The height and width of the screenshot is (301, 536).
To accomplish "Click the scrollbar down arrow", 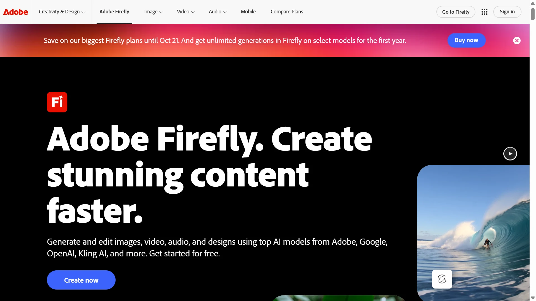I will (x=533, y=298).
